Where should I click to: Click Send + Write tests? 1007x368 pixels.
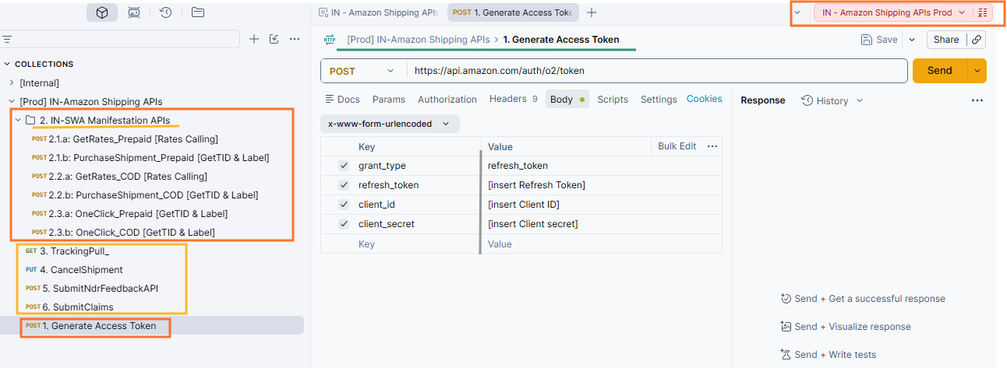coord(829,355)
